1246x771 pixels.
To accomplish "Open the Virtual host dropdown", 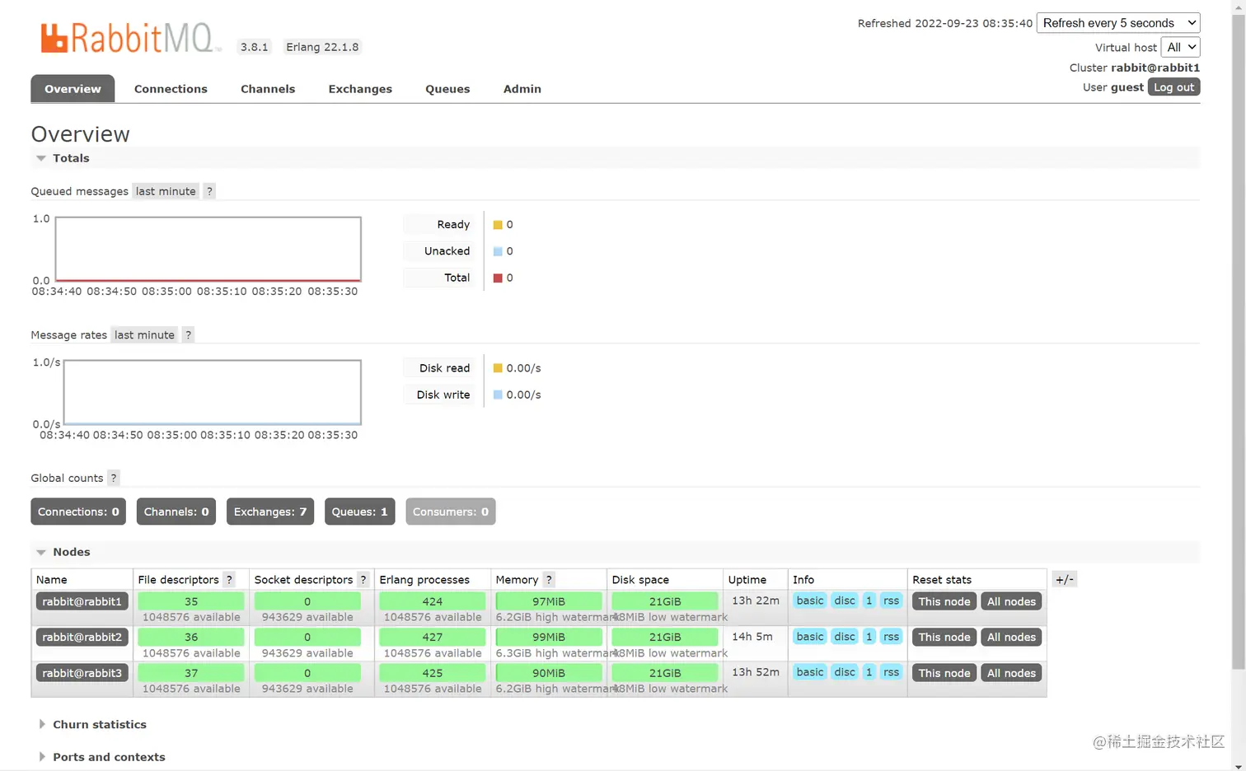I will [x=1180, y=47].
